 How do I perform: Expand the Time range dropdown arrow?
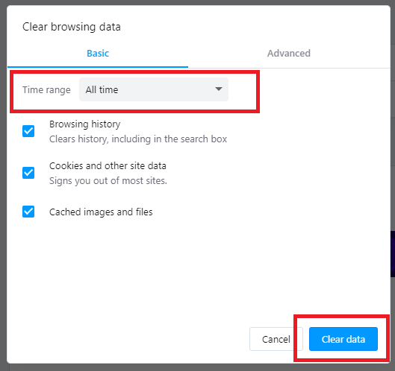[x=219, y=89]
